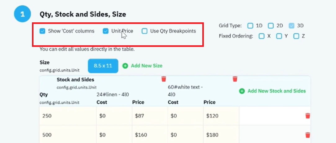
Task: Click the green plus beside Add New Size
Action: pyautogui.click(x=125, y=66)
